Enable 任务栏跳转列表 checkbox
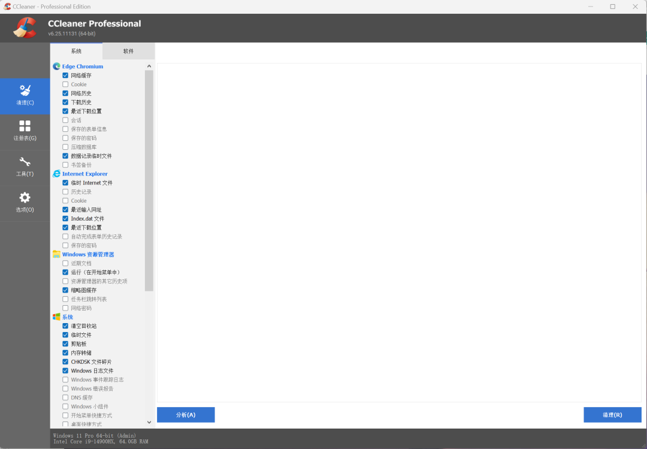The height and width of the screenshot is (449, 647). tap(65, 299)
